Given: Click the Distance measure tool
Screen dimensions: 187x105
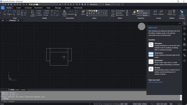Looking at the screenshot, I should click(x=170, y=12).
